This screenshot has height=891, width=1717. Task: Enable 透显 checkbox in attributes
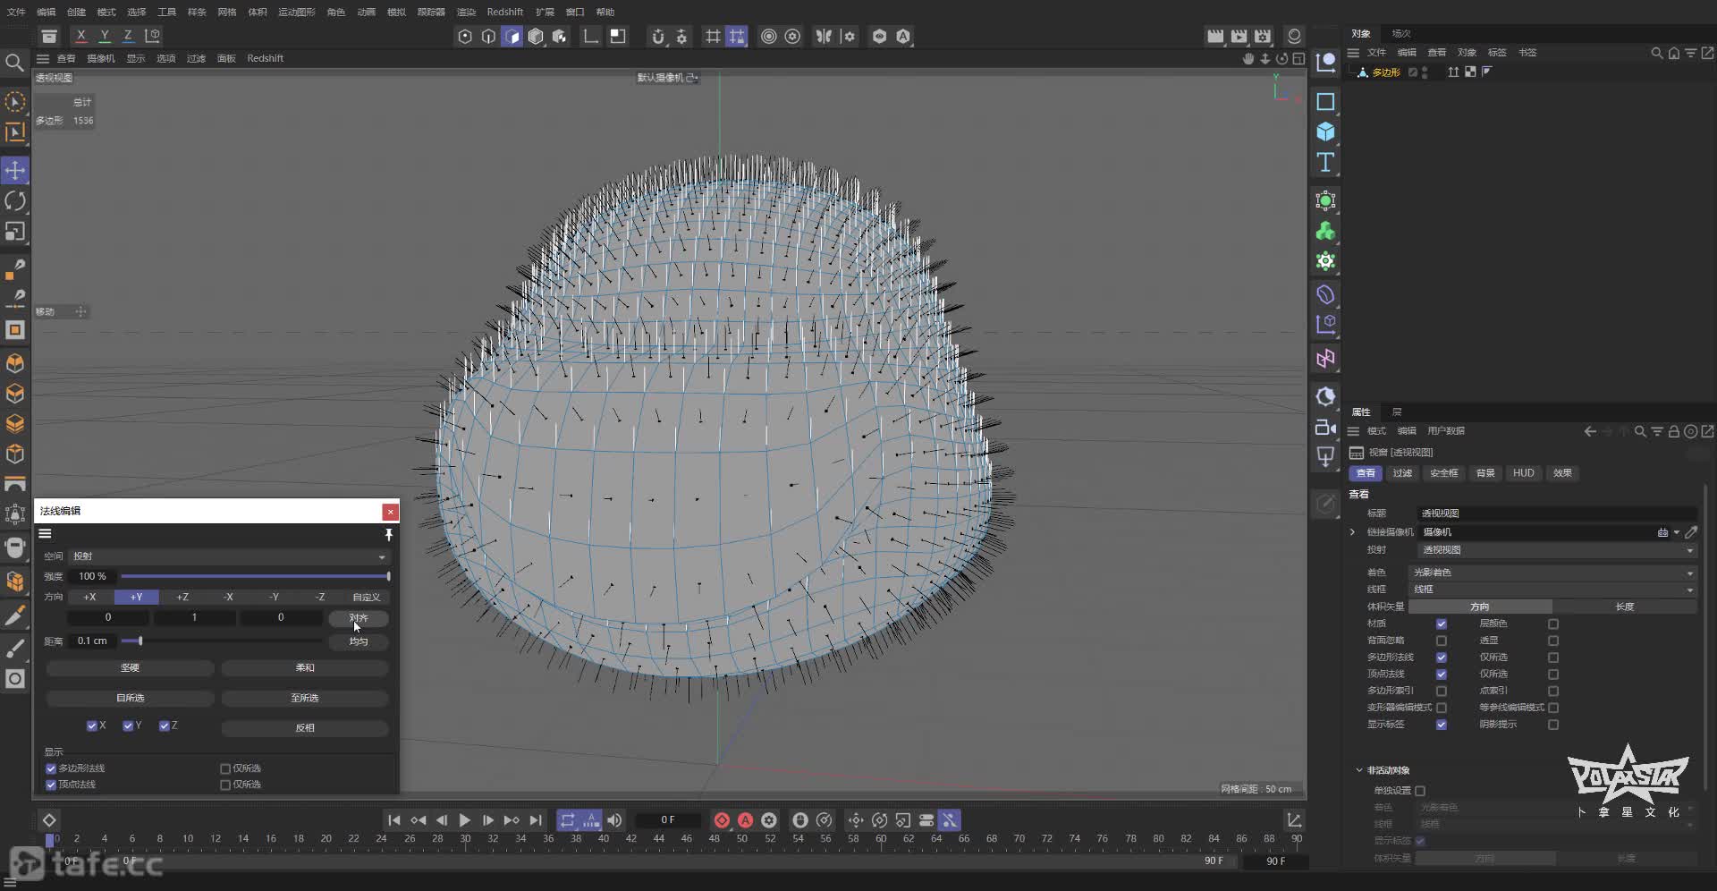(x=1553, y=641)
